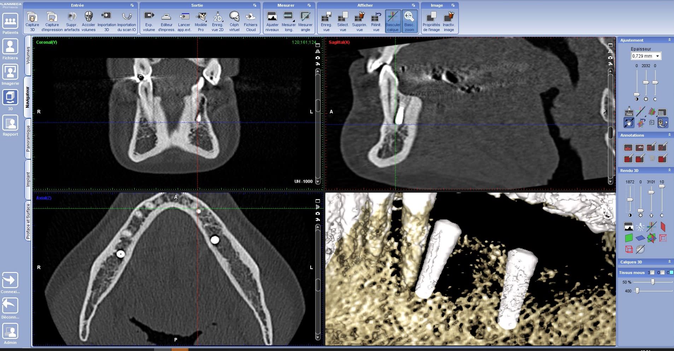Image resolution: width=674 pixels, height=351 pixels.
Task: Tick the Tissus mous 3D checkbox
Action: tap(652, 272)
